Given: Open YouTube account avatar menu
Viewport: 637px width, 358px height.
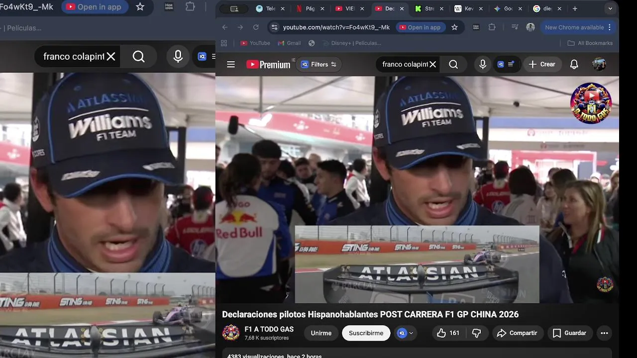Looking at the screenshot, I should (599, 64).
